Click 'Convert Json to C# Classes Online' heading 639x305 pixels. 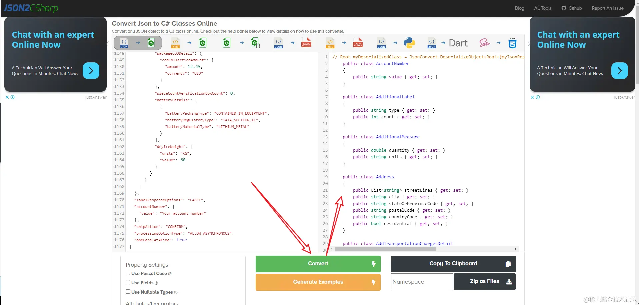pyautogui.click(x=164, y=23)
